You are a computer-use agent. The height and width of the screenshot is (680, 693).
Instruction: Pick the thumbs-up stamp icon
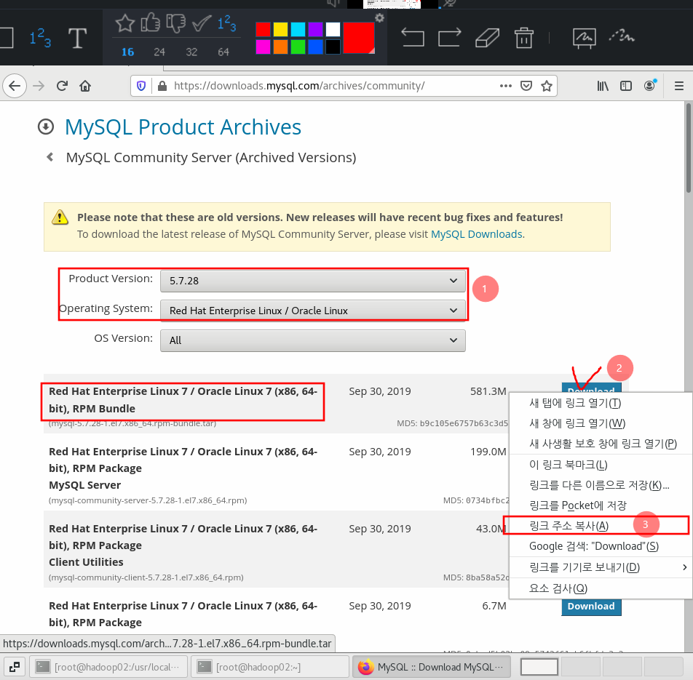pyautogui.click(x=150, y=23)
